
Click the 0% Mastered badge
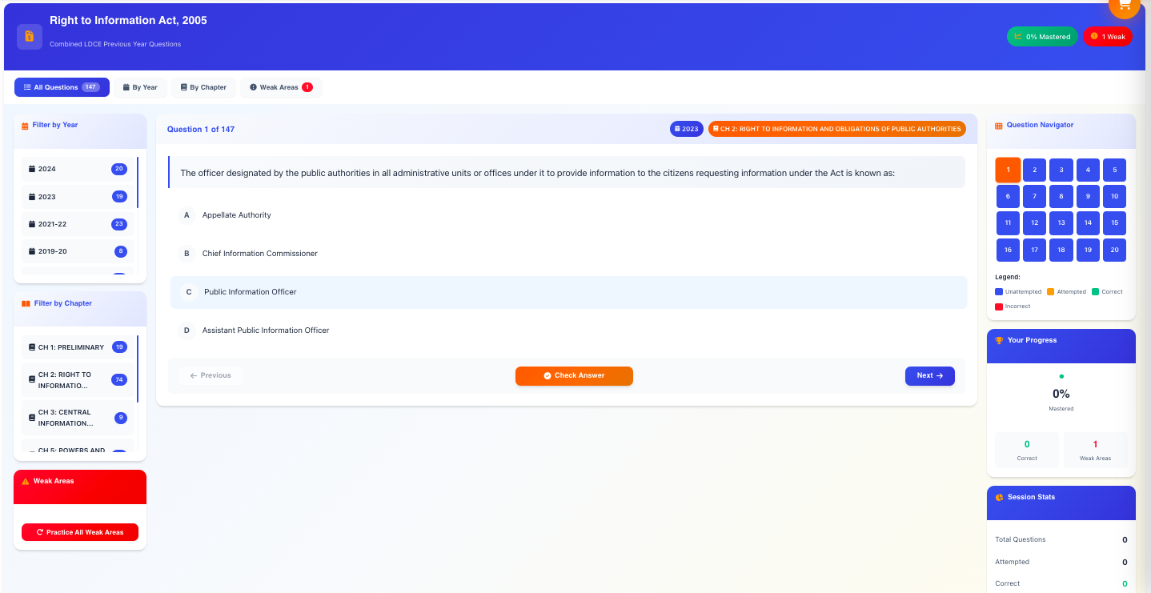tap(1042, 37)
